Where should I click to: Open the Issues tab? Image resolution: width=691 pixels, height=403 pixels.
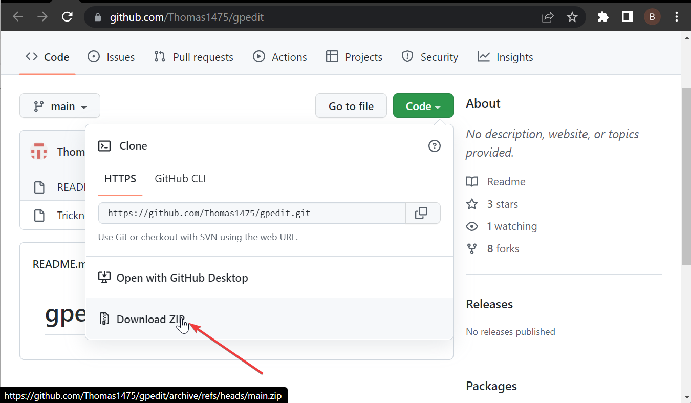pyautogui.click(x=111, y=57)
